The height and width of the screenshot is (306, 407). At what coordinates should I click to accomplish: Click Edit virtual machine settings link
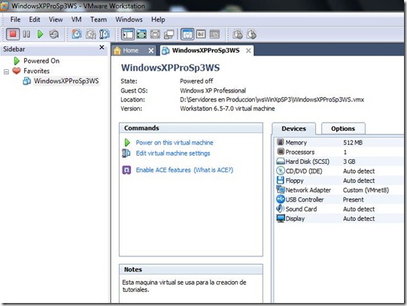(173, 153)
